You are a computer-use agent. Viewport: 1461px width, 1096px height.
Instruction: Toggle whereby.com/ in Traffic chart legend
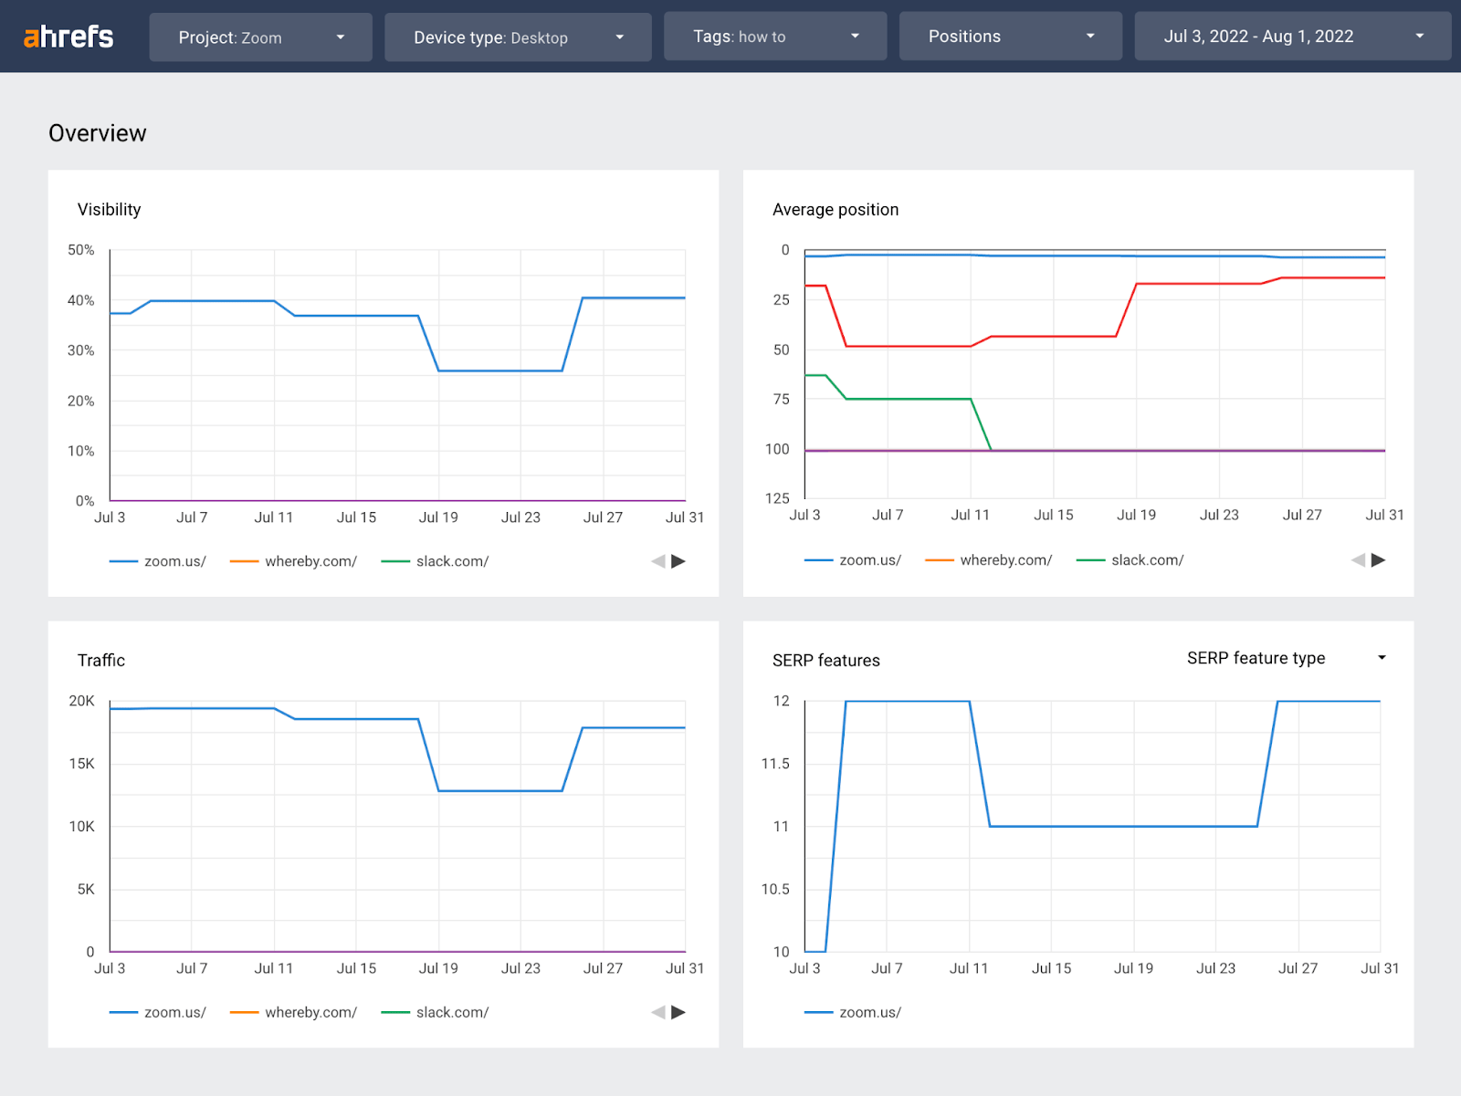click(x=311, y=1012)
